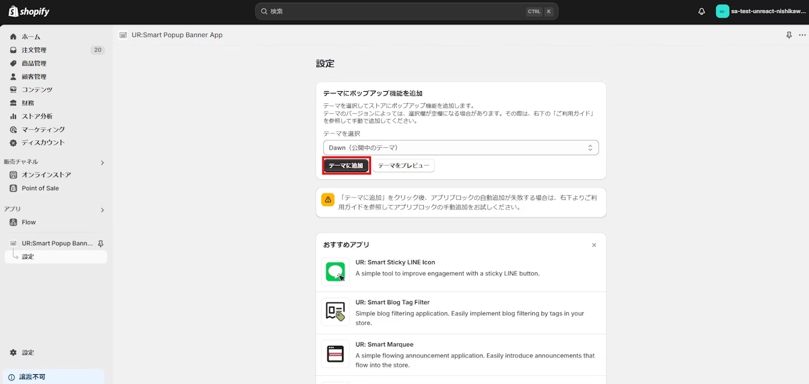Open the テーマを選択 dropdown
This screenshot has height=384, width=809.
[461, 148]
